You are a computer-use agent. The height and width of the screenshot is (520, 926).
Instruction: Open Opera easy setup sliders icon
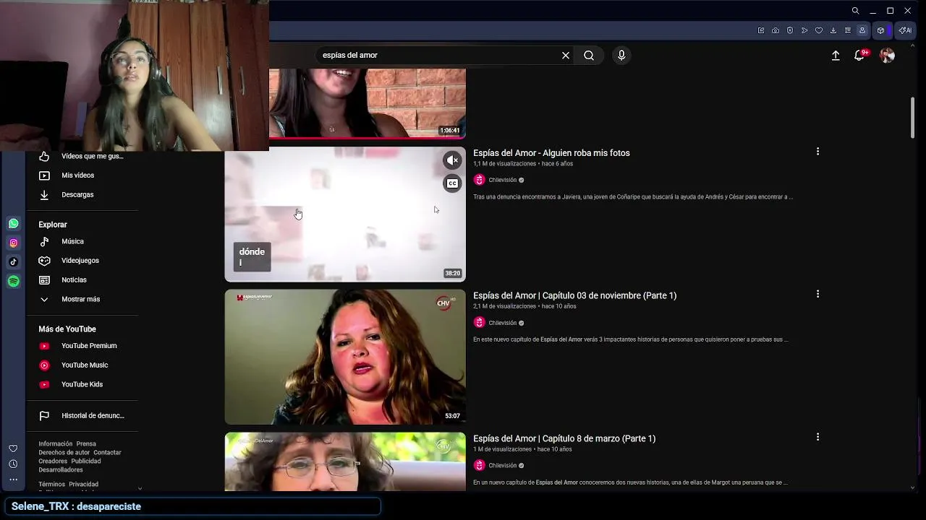coord(848,30)
